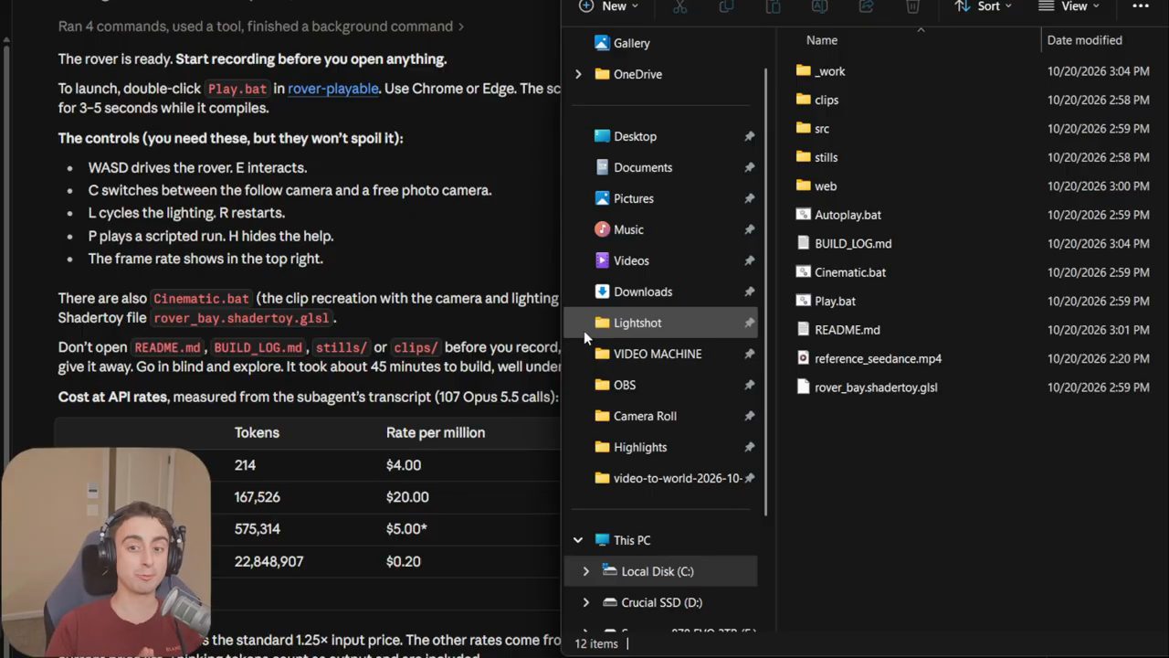Expand the Local Disk (C:) node
Image resolution: width=1169 pixels, height=658 pixels.
tap(586, 571)
